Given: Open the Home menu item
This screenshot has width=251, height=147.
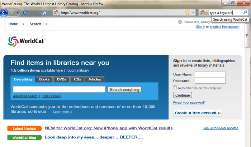Looking at the screenshot, I should pos(13,24).
